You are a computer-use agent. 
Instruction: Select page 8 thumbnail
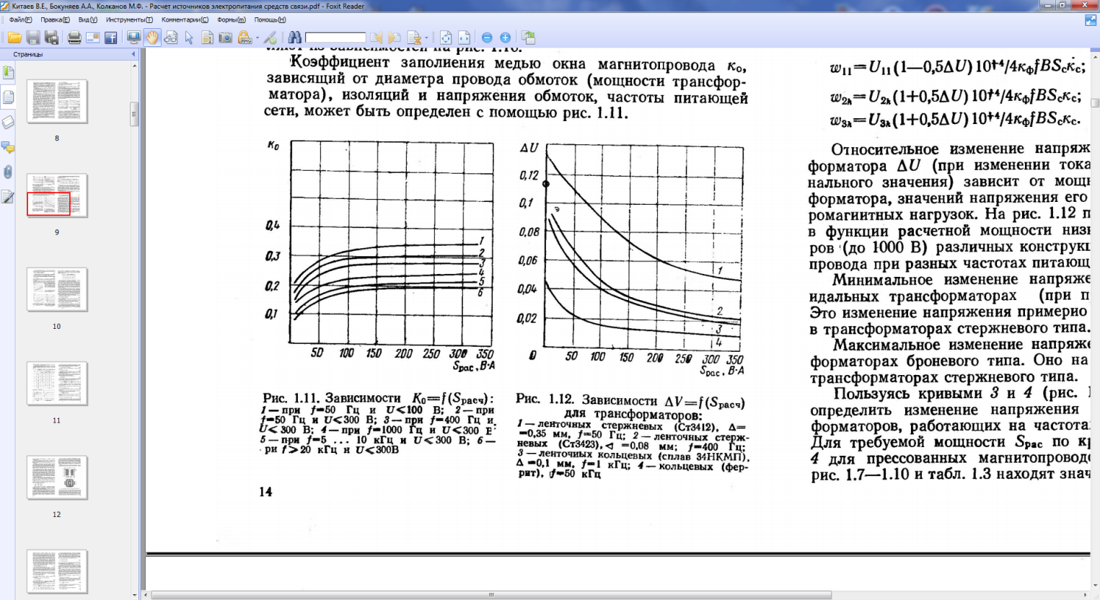[x=57, y=102]
